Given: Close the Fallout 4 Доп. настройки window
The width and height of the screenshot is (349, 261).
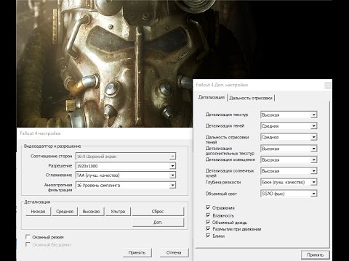Looking at the screenshot, I should tap(328, 86).
